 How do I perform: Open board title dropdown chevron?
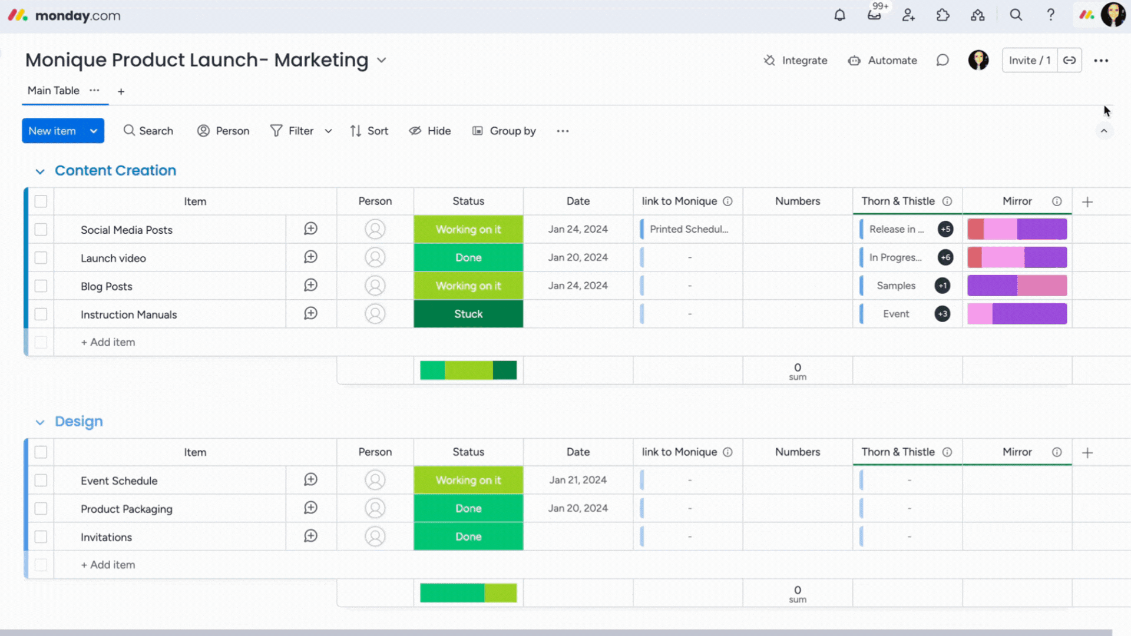coord(382,60)
